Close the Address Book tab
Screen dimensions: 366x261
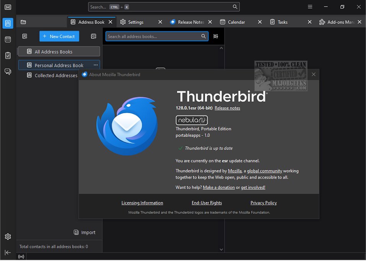(x=111, y=22)
